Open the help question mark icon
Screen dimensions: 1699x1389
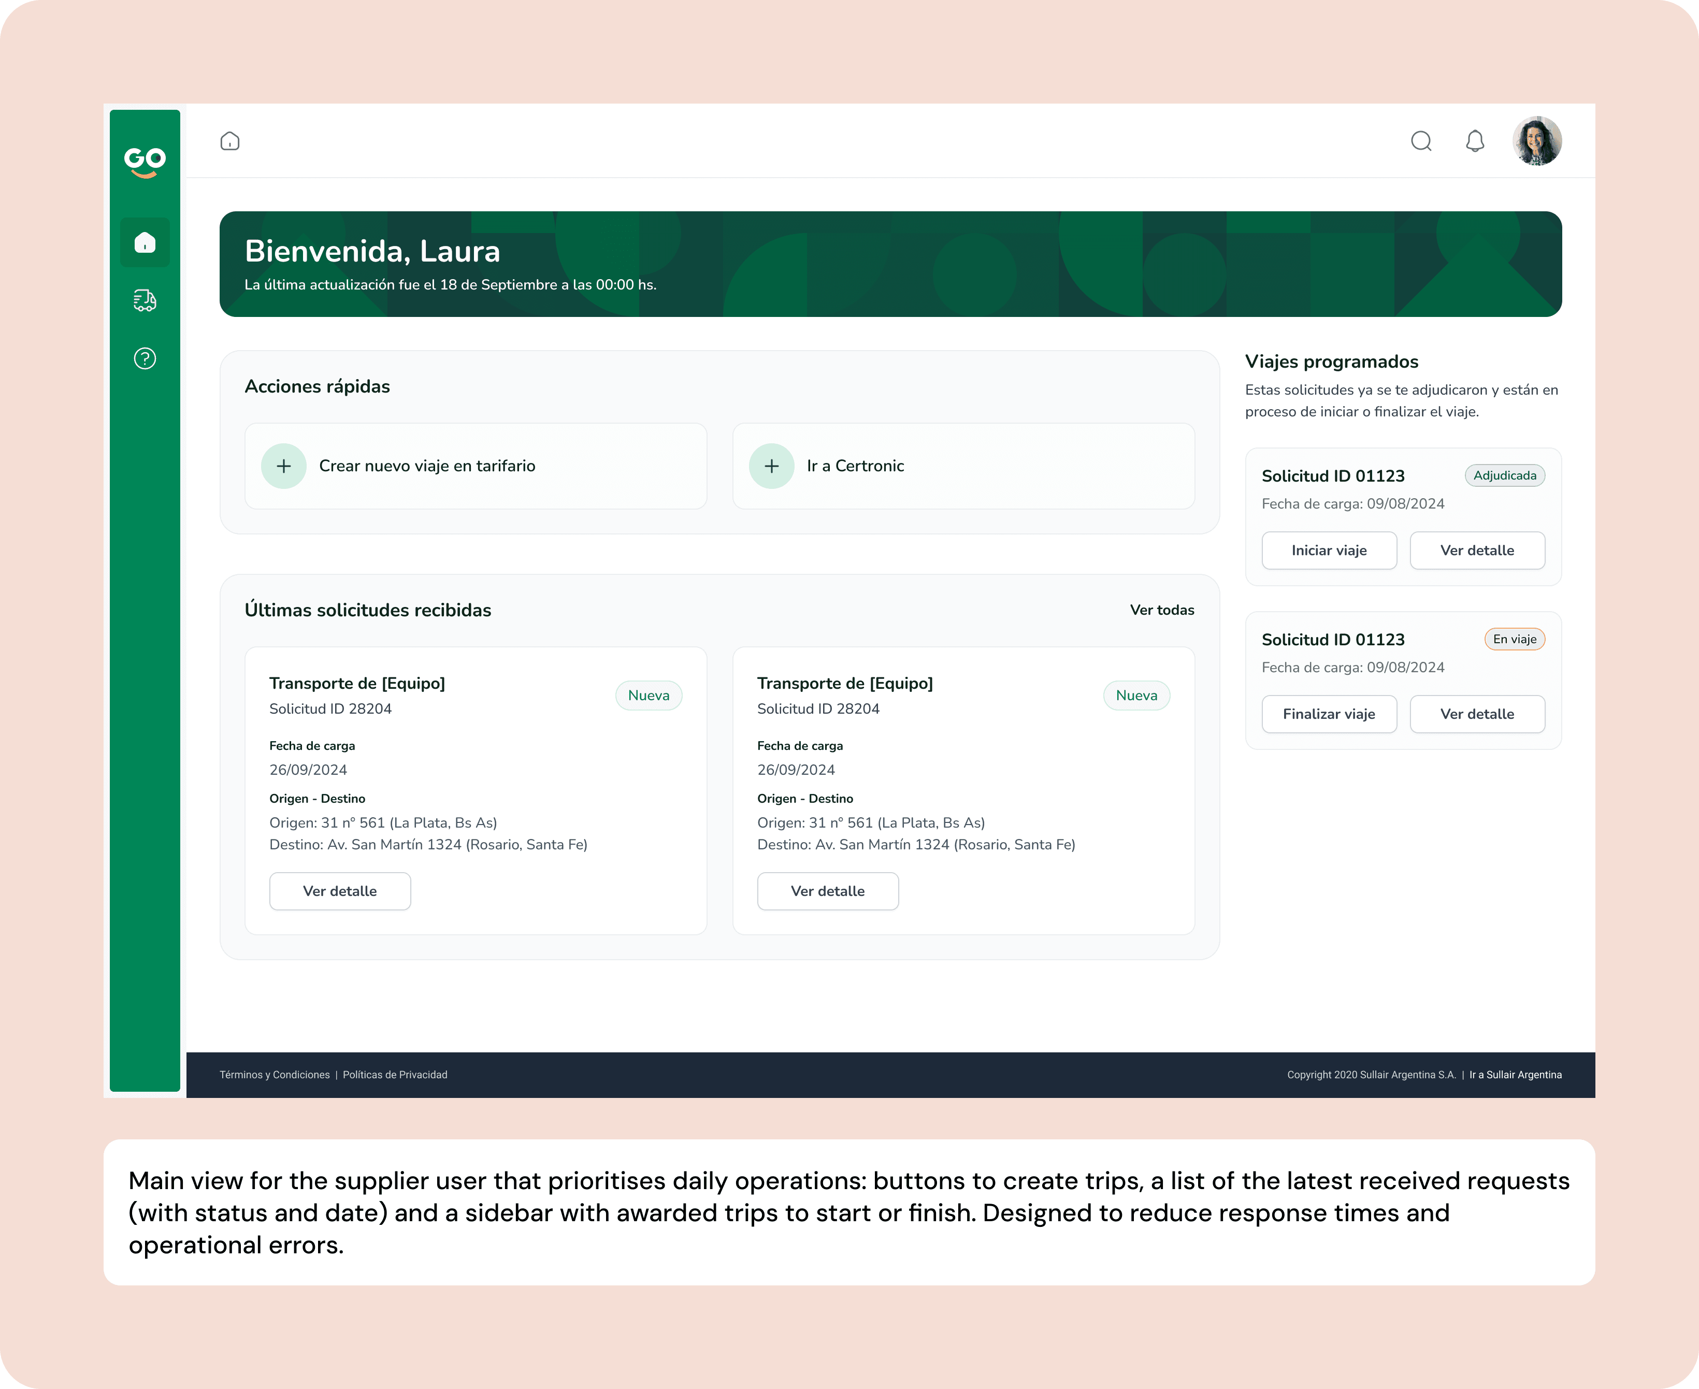[145, 358]
